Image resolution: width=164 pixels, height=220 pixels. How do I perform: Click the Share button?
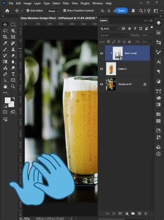[121, 11]
